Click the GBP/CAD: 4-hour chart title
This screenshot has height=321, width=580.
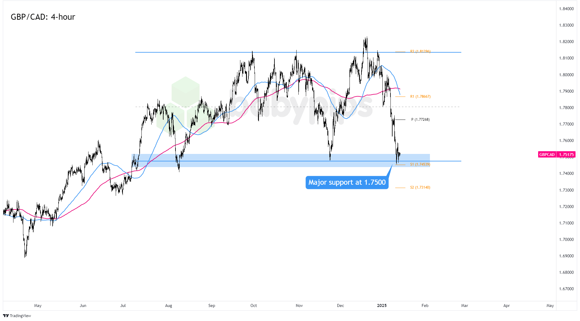[43, 17]
